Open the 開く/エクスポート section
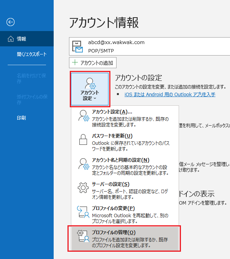 pos(32,54)
